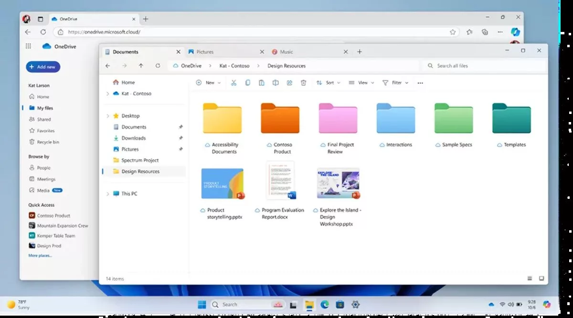Click the Windows Start button on taskbar
573x318 pixels.
click(202, 304)
